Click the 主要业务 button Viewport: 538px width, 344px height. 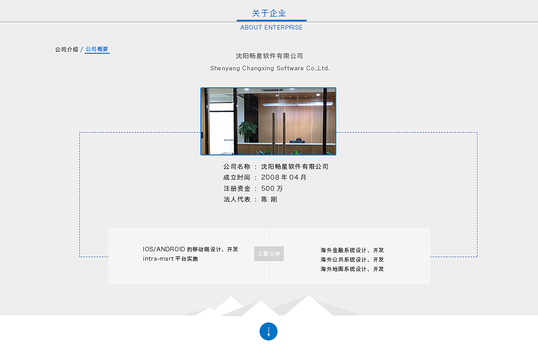[x=269, y=254]
